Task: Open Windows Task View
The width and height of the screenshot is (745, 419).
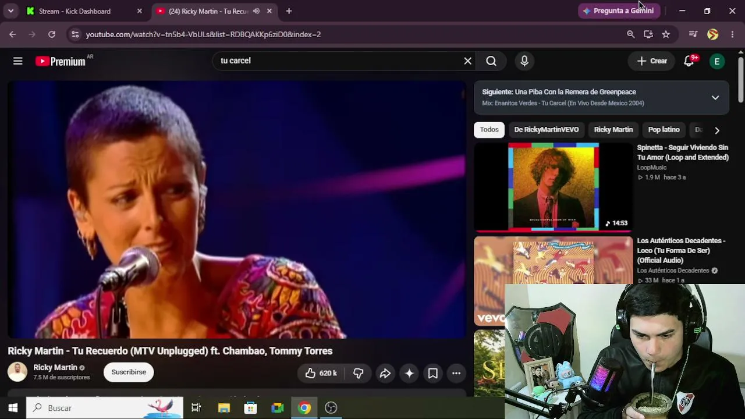Action: [196, 408]
